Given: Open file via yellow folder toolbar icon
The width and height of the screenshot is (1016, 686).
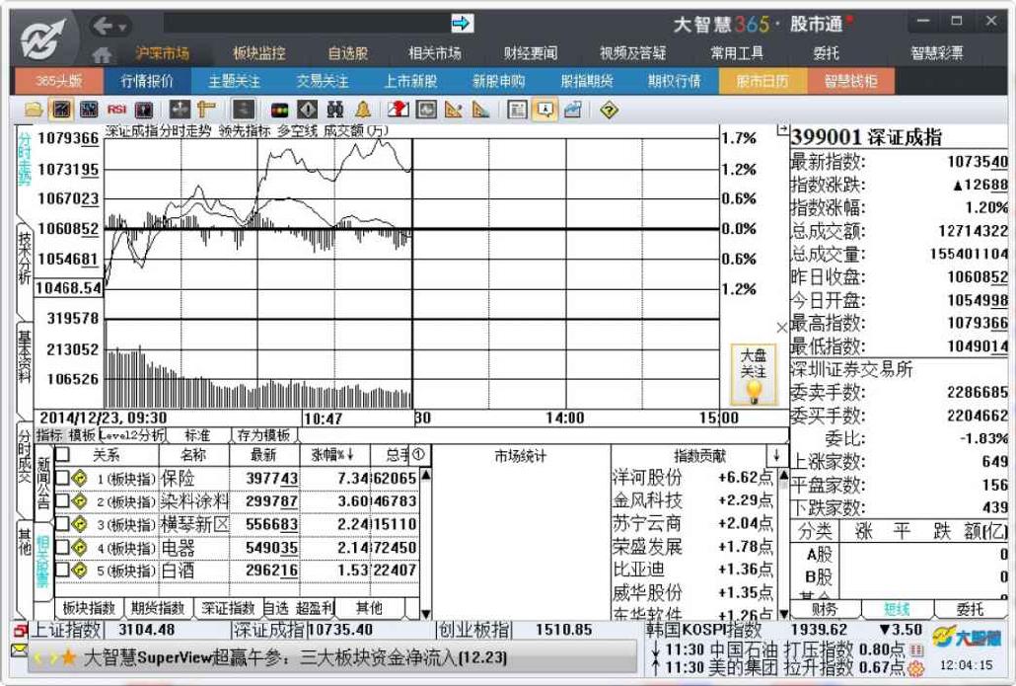Looking at the screenshot, I should [34, 110].
